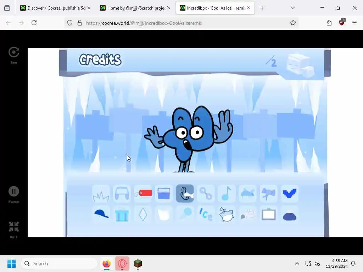This screenshot has width=363, height=272.
Task: Open tracking protection shield icon
Action: point(70,23)
